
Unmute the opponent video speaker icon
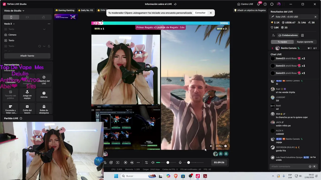pos(211,146)
